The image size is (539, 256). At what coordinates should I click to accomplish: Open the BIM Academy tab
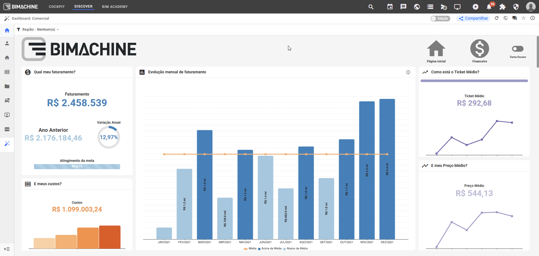pos(115,7)
